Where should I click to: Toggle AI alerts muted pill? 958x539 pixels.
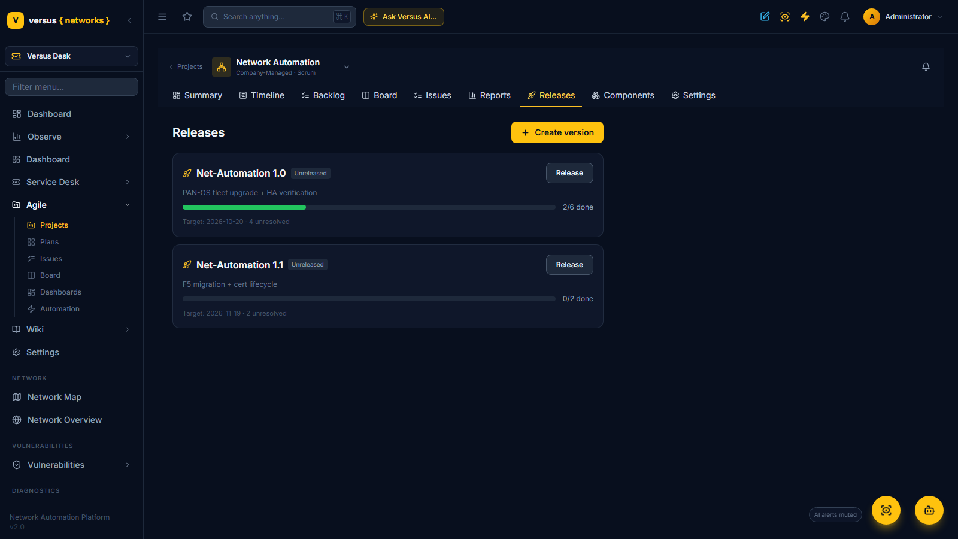pyautogui.click(x=835, y=515)
